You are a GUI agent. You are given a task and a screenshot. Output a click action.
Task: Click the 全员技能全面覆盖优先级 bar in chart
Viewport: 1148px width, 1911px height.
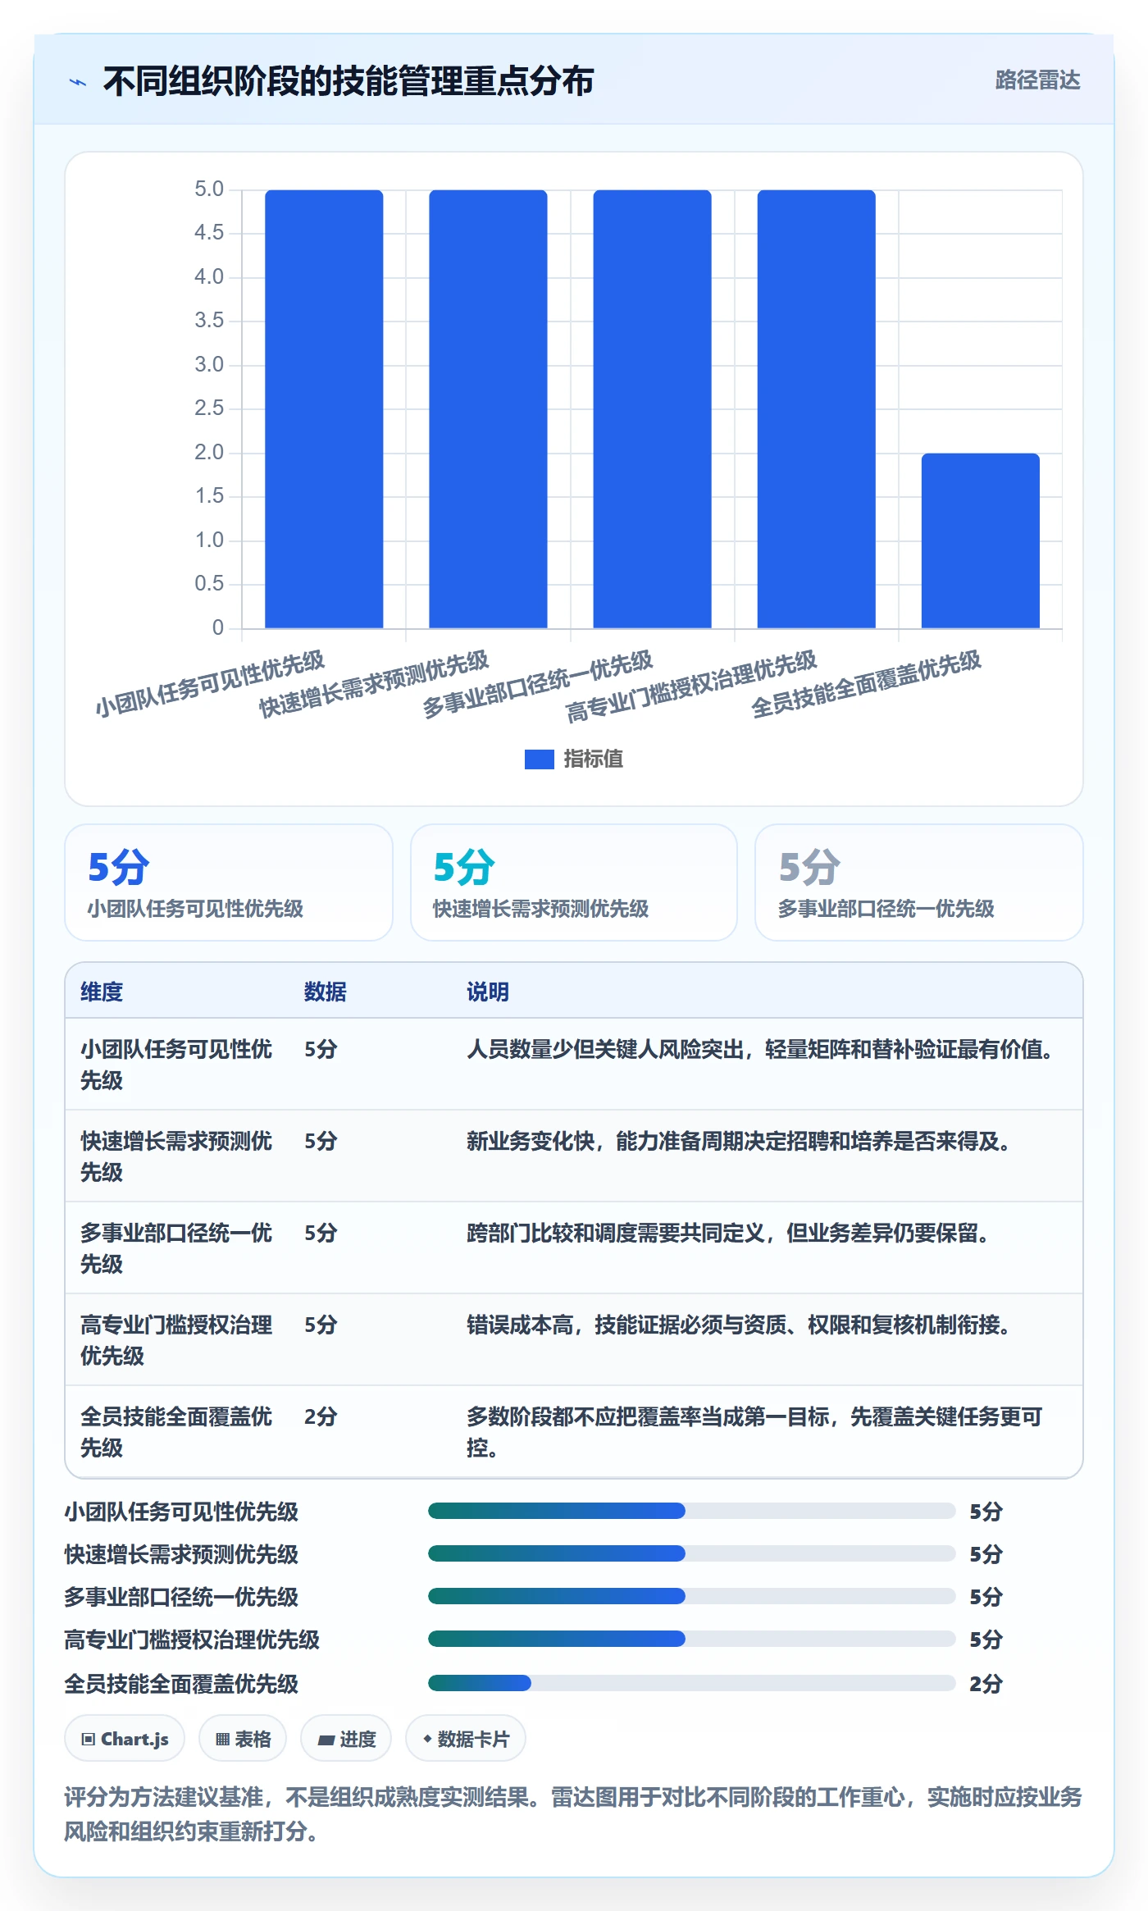(x=980, y=541)
